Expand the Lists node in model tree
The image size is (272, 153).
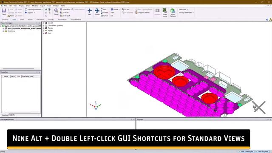(43, 33)
